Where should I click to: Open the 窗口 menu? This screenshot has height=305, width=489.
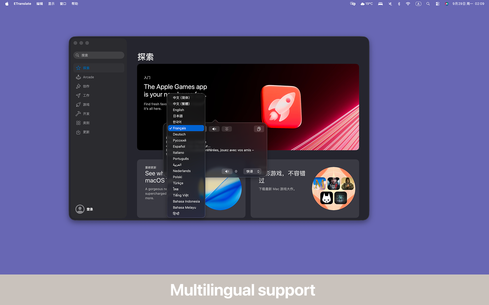coord(63,4)
